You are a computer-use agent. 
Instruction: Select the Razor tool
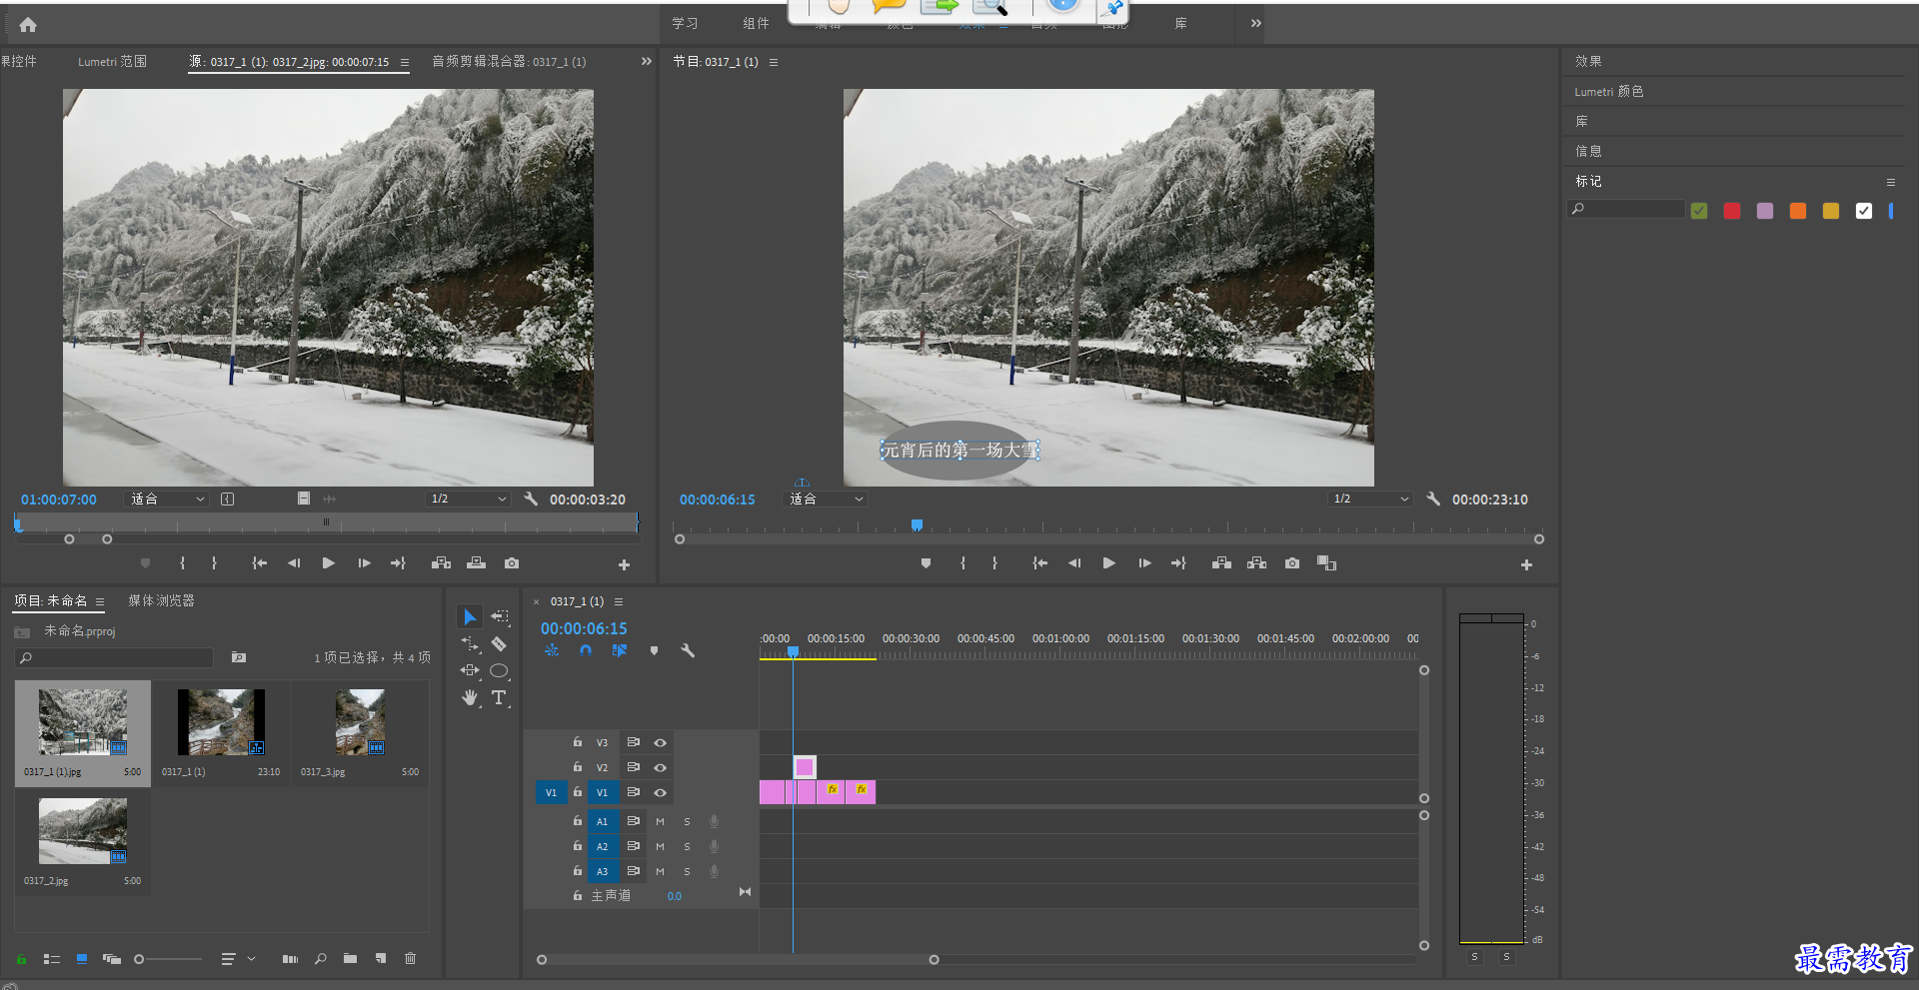pyautogui.click(x=499, y=644)
